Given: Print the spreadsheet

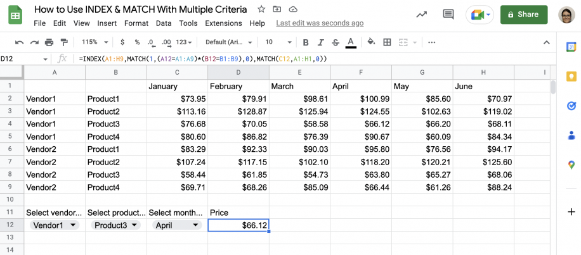Looking at the screenshot, I should point(49,42).
